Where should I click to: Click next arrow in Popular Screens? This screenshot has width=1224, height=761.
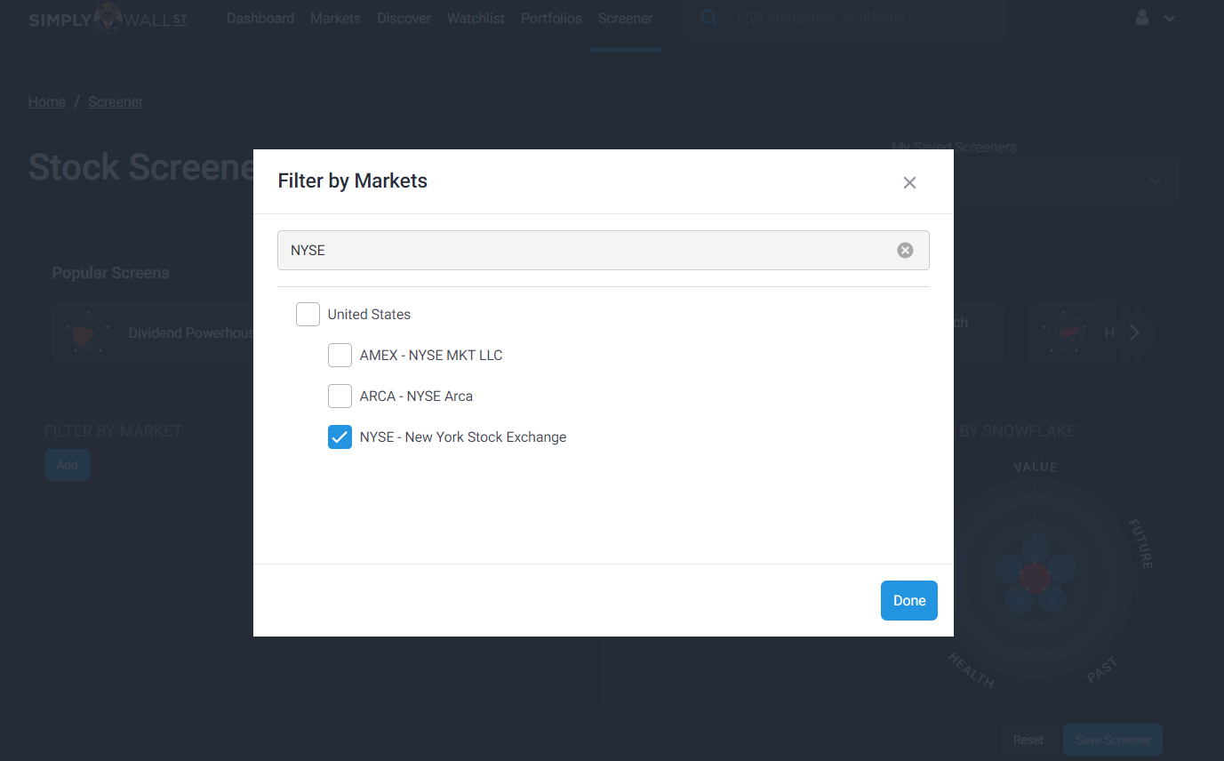pyautogui.click(x=1134, y=333)
